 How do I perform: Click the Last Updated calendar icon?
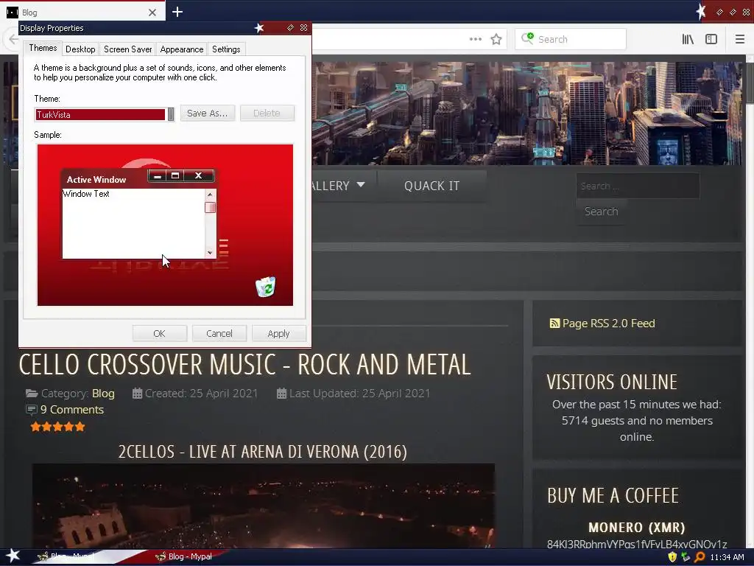tap(282, 394)
